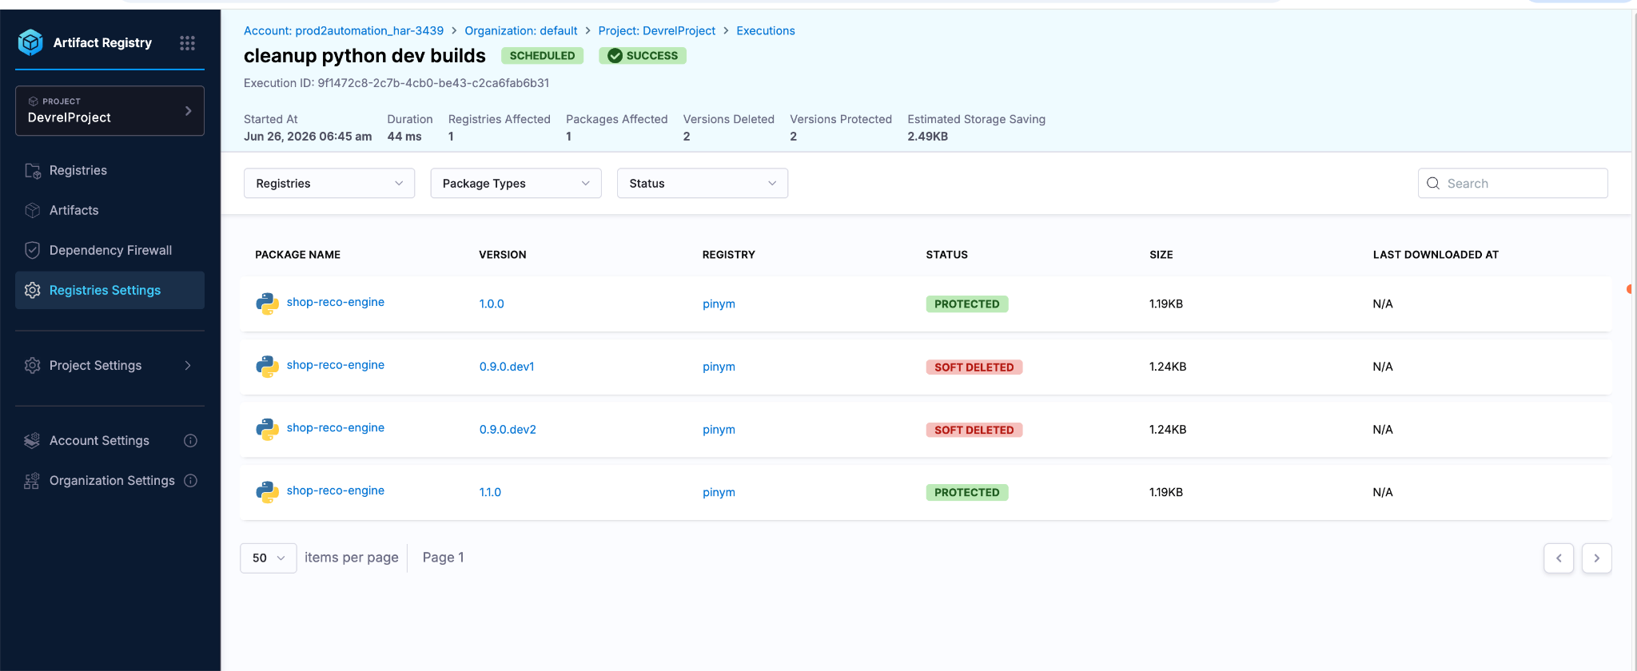Click the Python icon in version 1.0.0 row
Screen dimensions: 1637x671
click(x=267, y=304)
